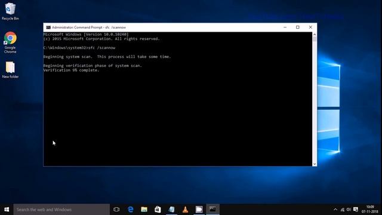Open the taskbar app right of the Store icon
Image resolution: width=382 pixels, height=215 pixels.
point(171,210)
